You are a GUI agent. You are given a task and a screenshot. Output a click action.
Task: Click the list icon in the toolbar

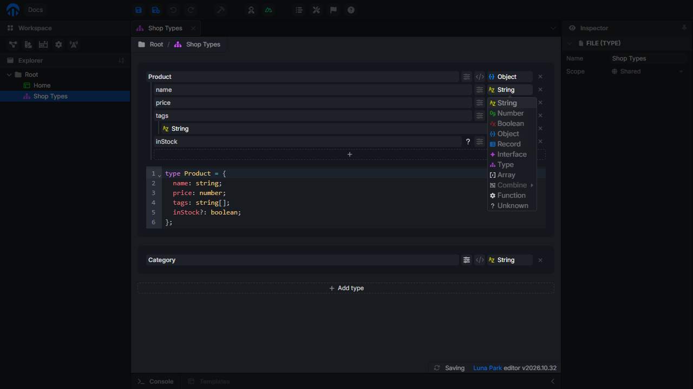tap(299, 10)
